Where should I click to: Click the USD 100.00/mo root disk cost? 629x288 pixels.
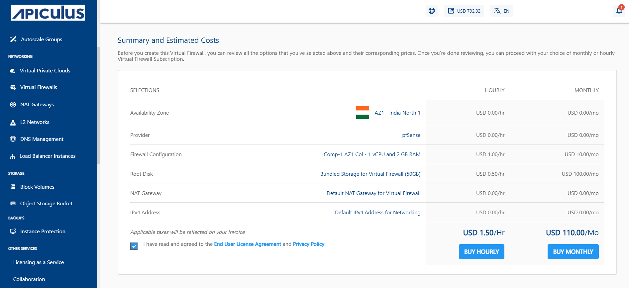tap(580, 174)
